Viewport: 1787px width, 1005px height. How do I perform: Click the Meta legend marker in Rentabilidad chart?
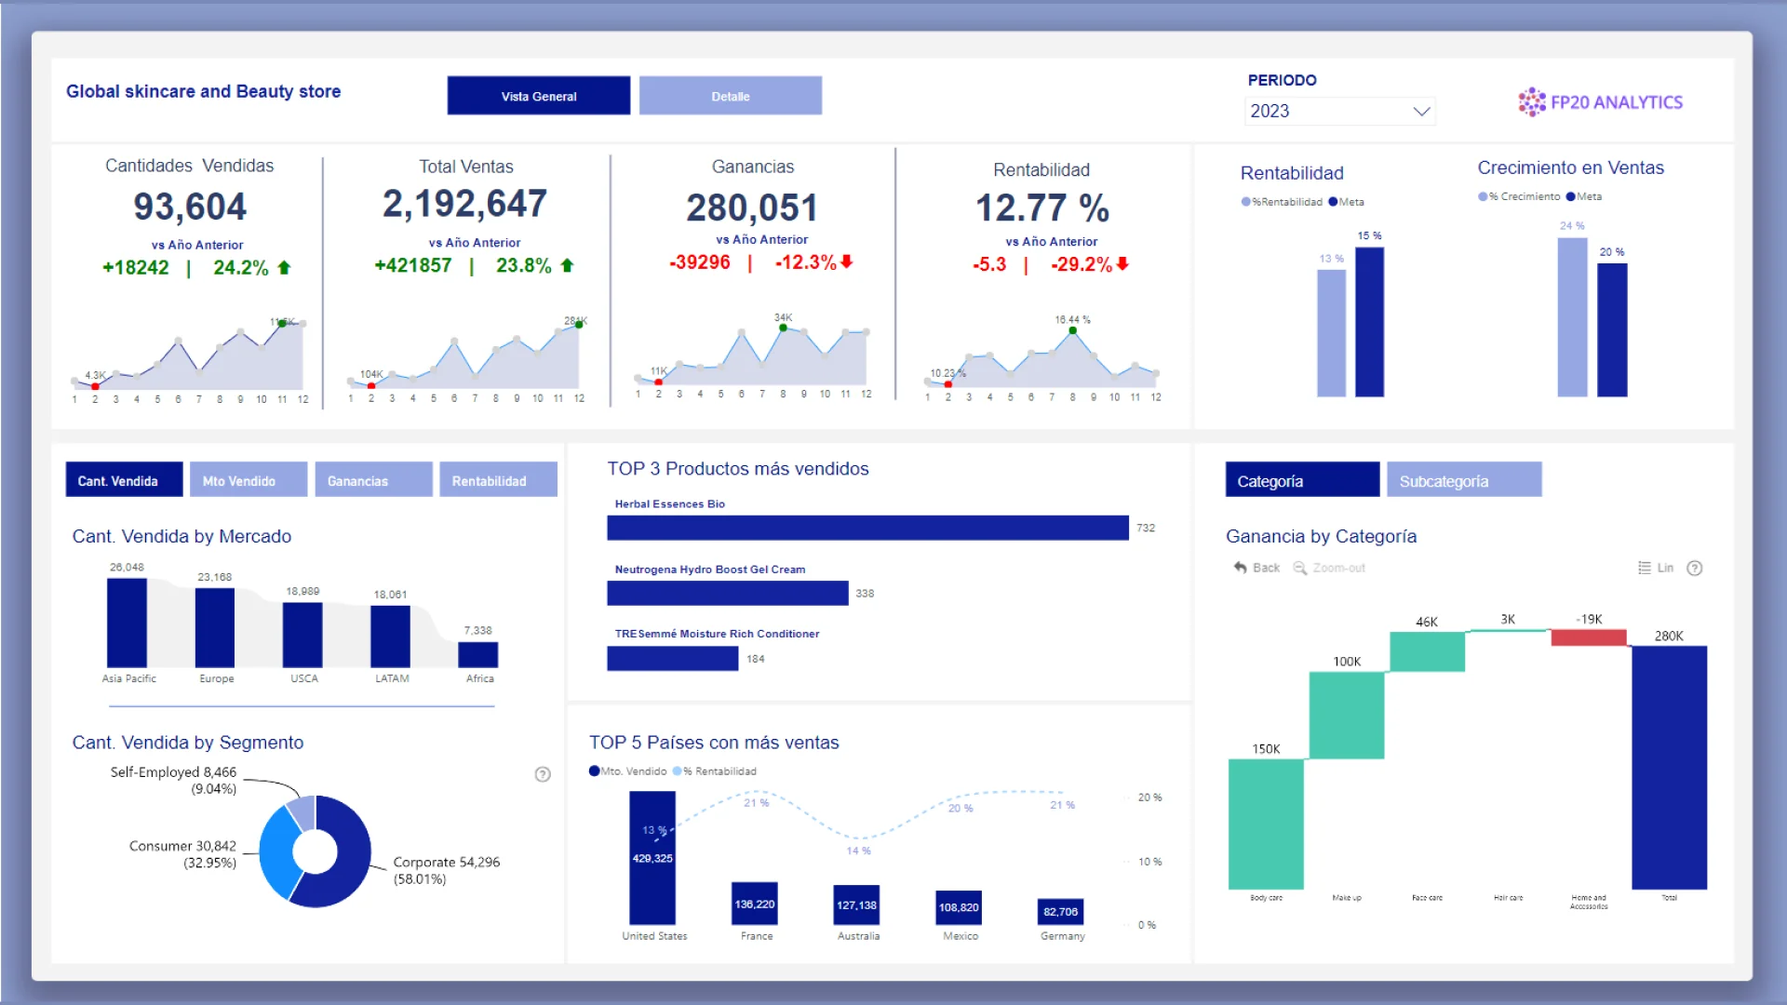click(x=1333, y=202)
